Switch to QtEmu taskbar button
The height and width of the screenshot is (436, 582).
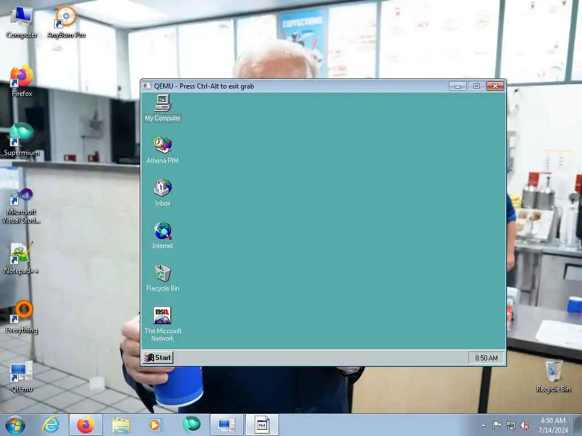(x=226, y=425)
